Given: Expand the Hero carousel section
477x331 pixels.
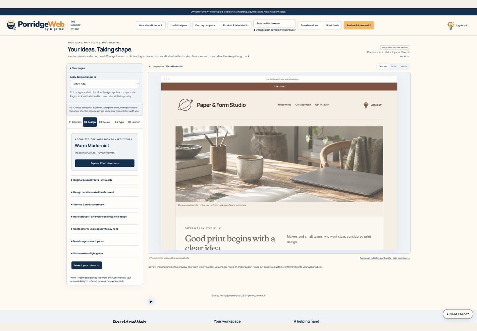Looking at the screenshot, I should pyautogui.click(x=105, y=217).
